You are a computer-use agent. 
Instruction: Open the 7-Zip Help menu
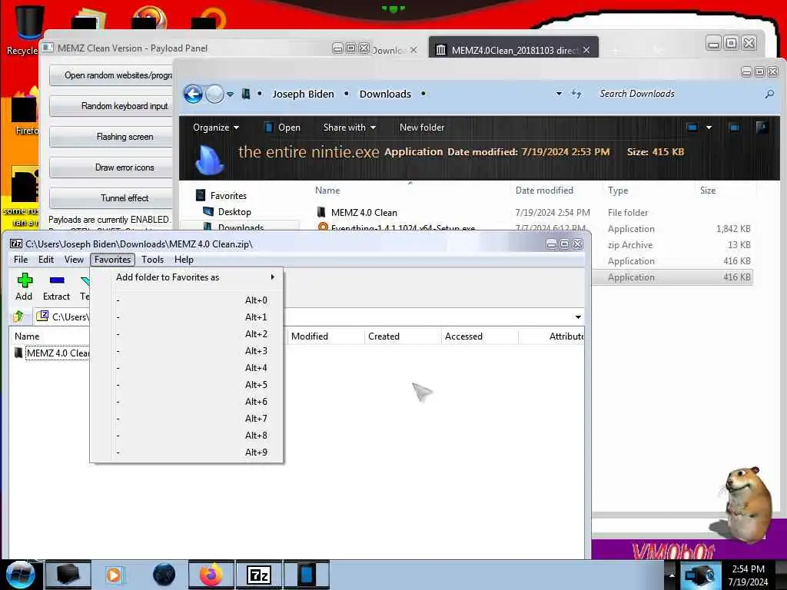pos(184,260)
